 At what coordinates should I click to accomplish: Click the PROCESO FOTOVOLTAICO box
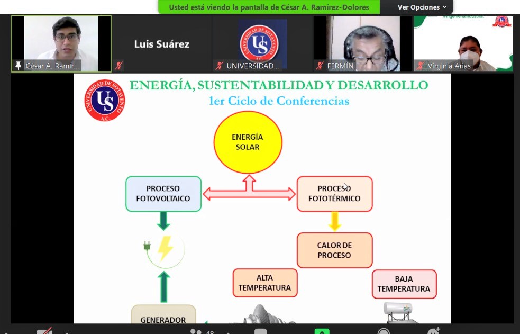[x=163, y=194]
